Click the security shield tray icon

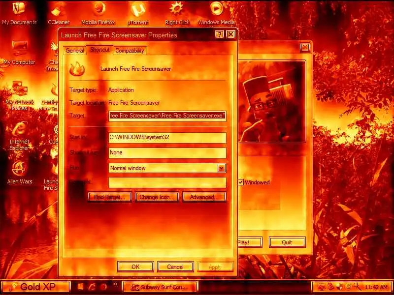tap(339, 287)
